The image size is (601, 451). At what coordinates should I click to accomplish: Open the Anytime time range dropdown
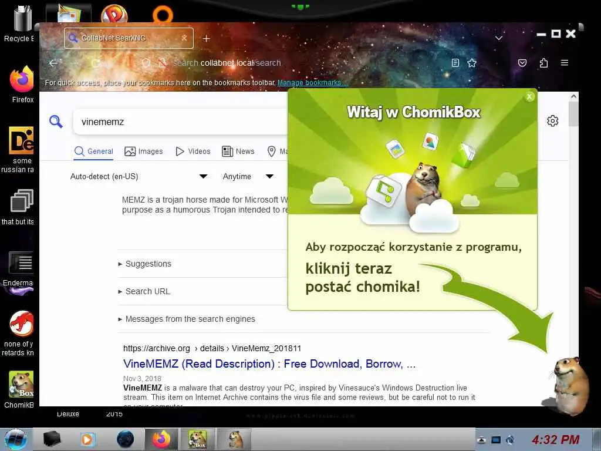click(x=248, y=176)
